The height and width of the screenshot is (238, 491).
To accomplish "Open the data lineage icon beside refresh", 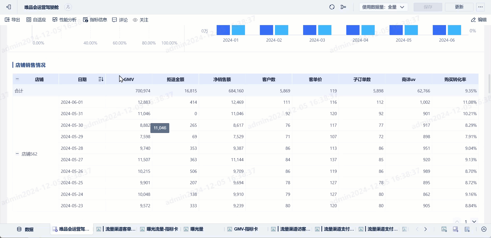I will point(343,7).
